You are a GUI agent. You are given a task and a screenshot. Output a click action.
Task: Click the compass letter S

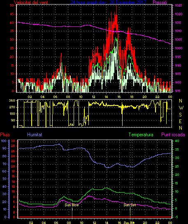coord(180,114)
